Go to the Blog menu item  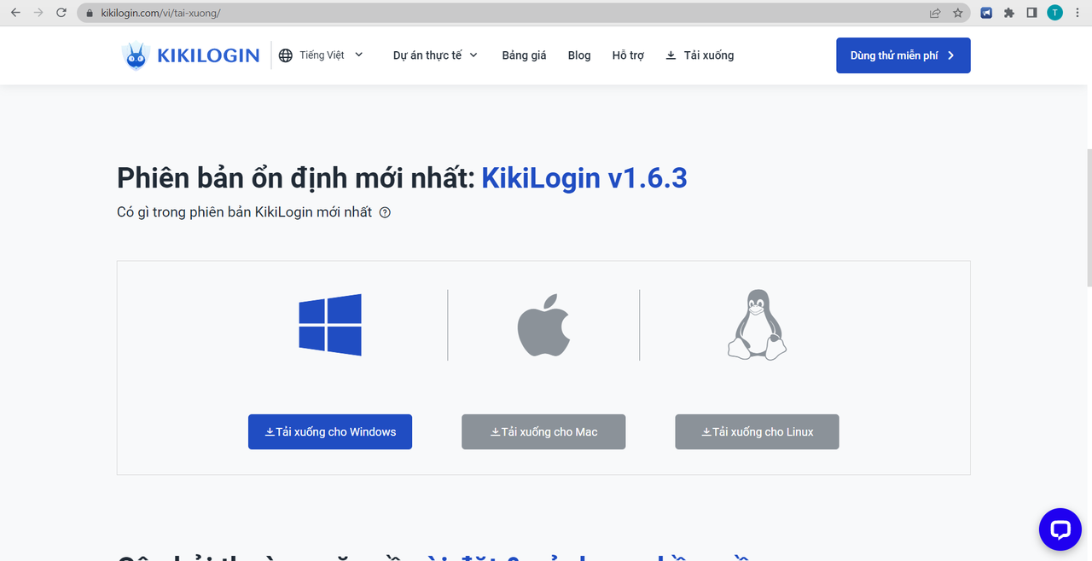coord(579,55)
